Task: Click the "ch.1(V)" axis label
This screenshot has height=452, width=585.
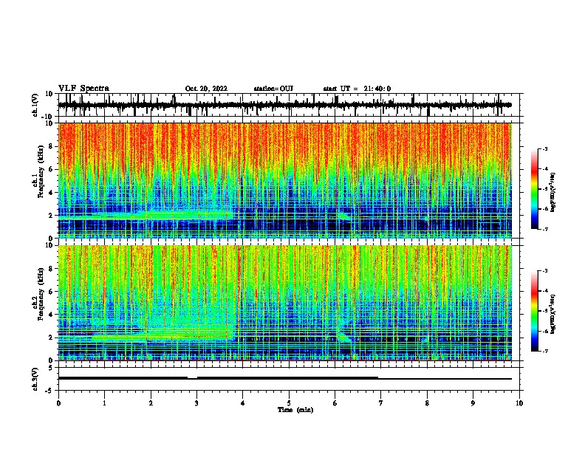Action: click(35, 105)
